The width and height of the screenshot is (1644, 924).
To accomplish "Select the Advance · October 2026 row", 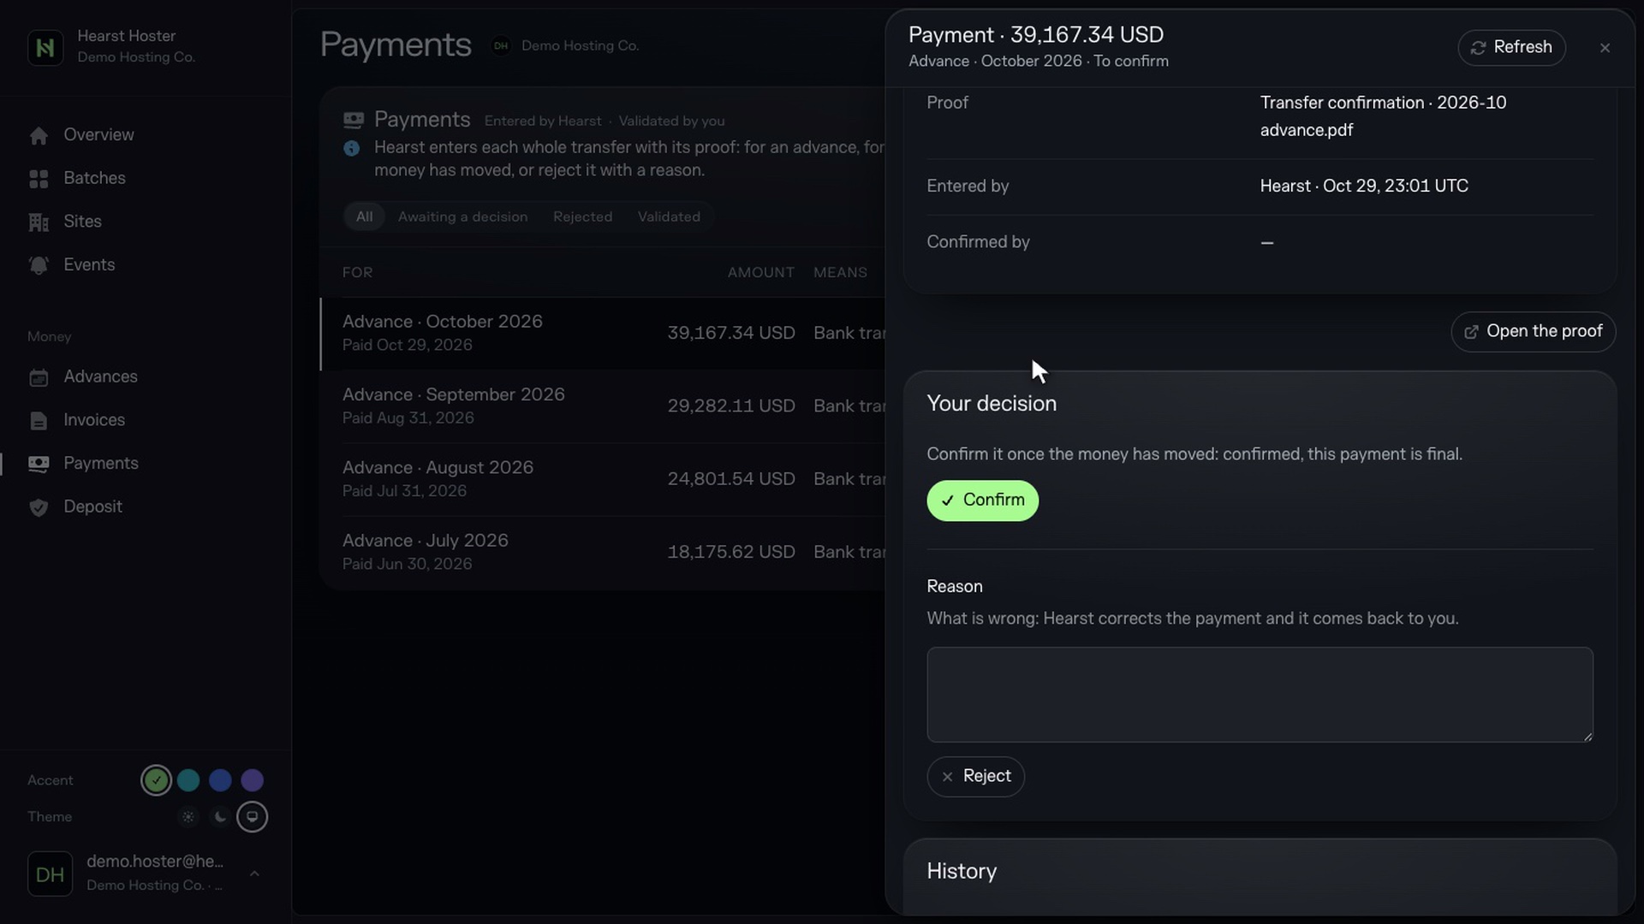I will [603, 334].
